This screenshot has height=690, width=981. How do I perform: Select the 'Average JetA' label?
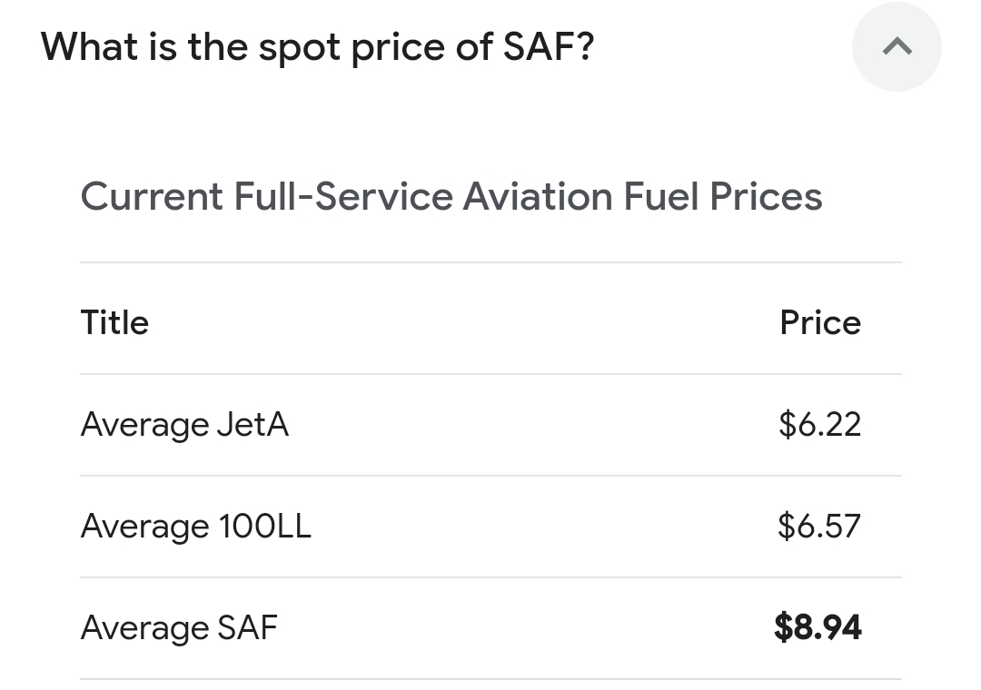pyautogui.click(x=184, y=424)
